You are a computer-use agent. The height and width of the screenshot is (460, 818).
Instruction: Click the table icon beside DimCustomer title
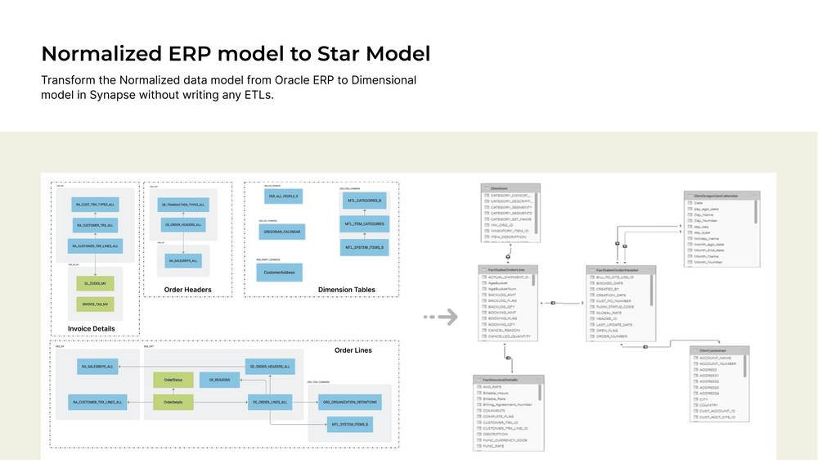point(695,351)
